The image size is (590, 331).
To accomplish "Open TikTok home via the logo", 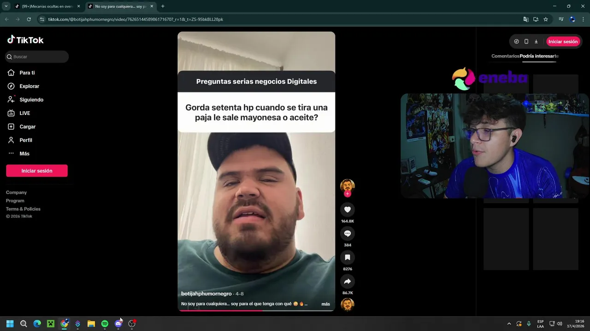I will click(x=25, y=40).
